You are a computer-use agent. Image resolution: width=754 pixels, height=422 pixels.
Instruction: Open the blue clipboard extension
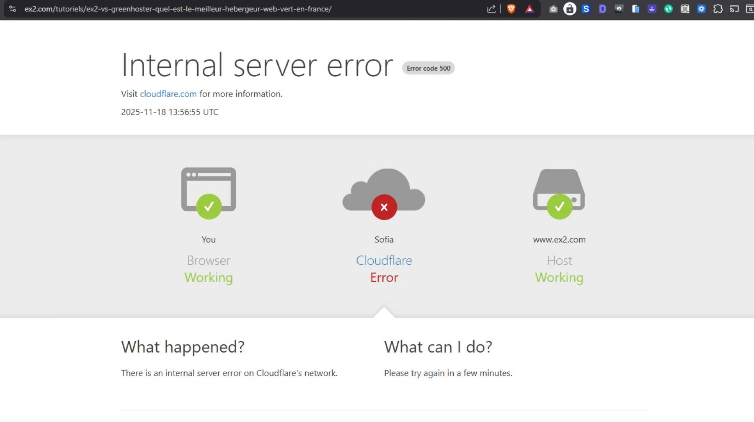pyautogui.click(x=635, y=9)
